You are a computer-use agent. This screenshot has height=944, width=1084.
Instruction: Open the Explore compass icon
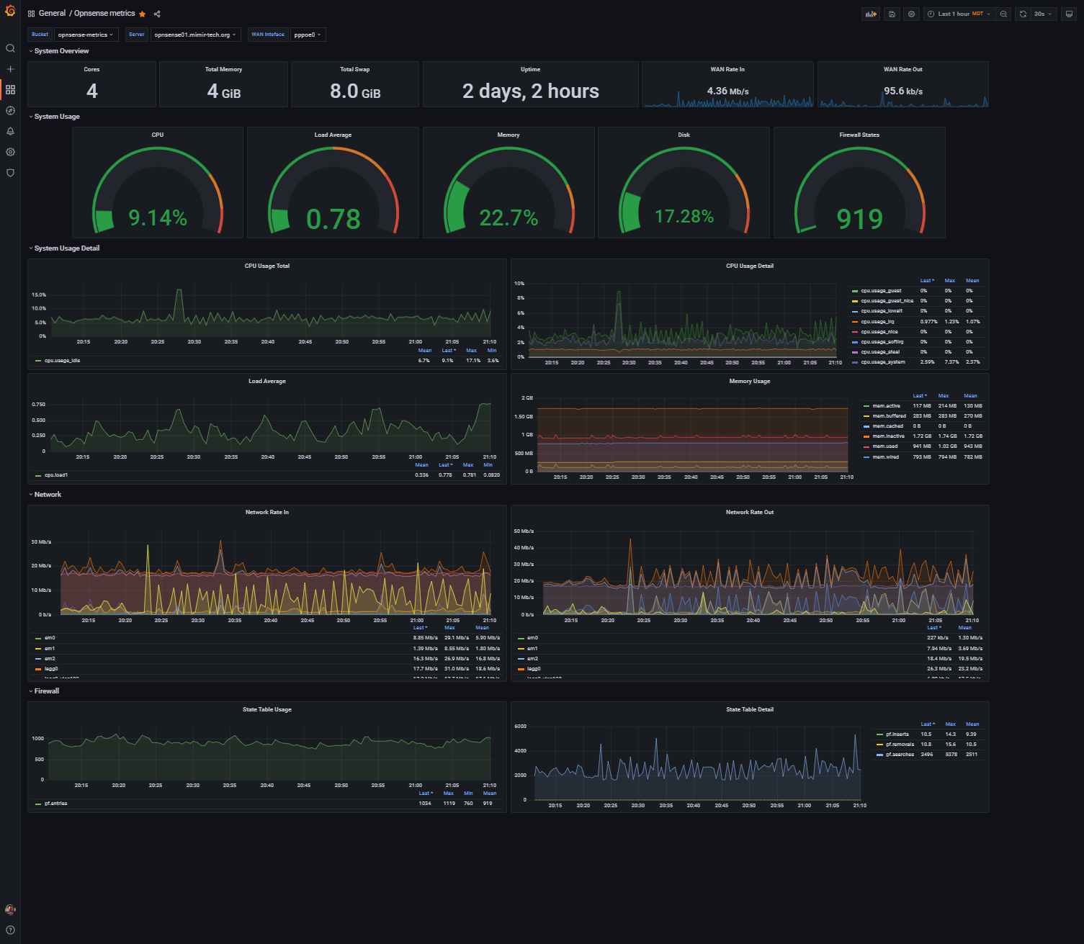point(10,111)
